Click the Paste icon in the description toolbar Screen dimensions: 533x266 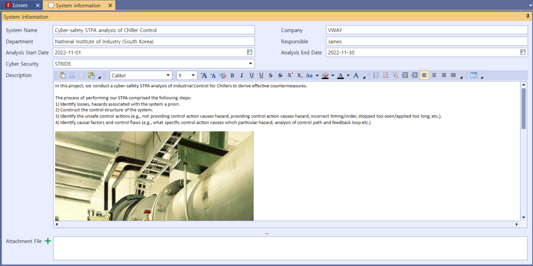coord(62,75)
